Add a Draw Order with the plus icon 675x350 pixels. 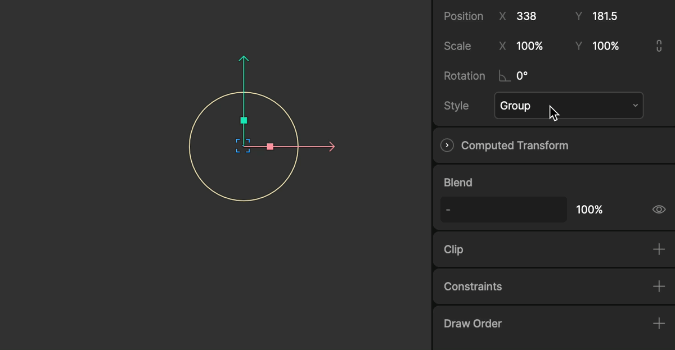coord(659,324)
